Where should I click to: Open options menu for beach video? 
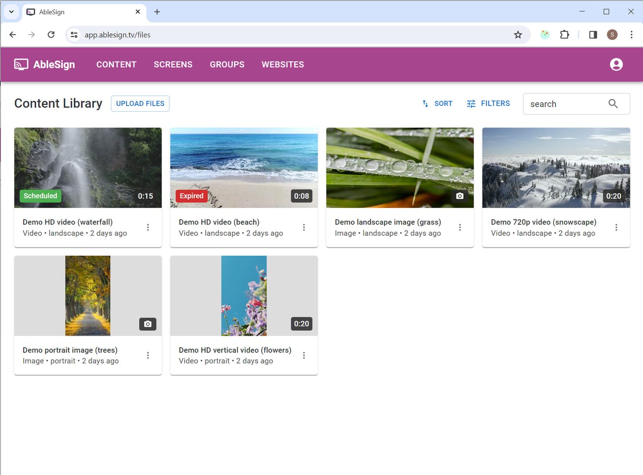[x=304, y=227]
